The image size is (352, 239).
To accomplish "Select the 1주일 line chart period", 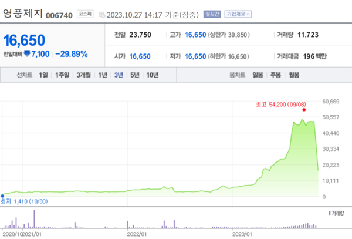I will [x=63, y=75].
